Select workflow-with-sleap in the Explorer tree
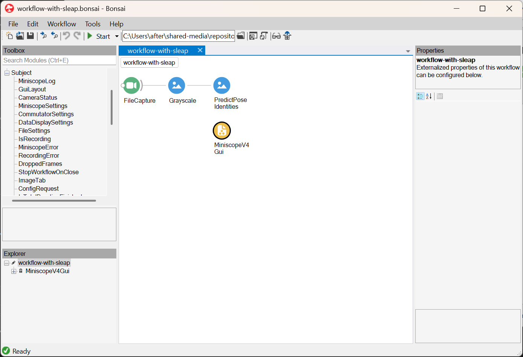 point(44,263)
